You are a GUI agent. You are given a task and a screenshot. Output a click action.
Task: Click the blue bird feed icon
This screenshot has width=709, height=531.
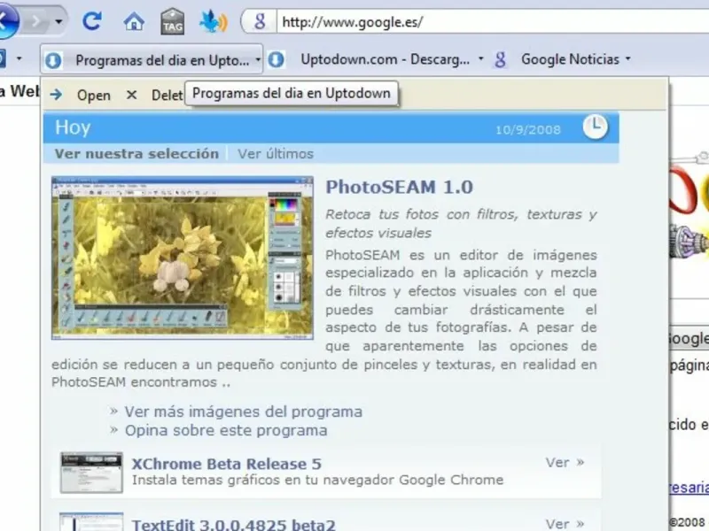click(213, 21)
